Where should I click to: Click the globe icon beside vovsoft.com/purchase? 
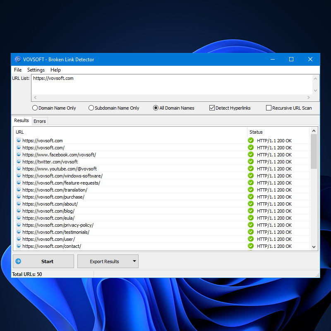[19, 197]
